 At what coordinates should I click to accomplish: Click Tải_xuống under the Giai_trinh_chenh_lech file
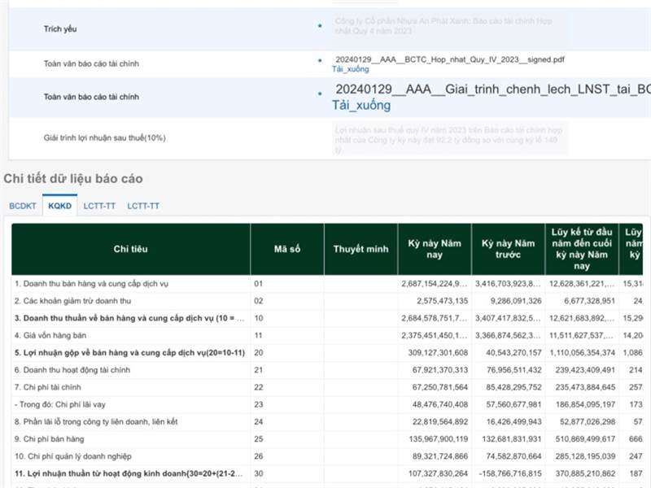(361, 106)
